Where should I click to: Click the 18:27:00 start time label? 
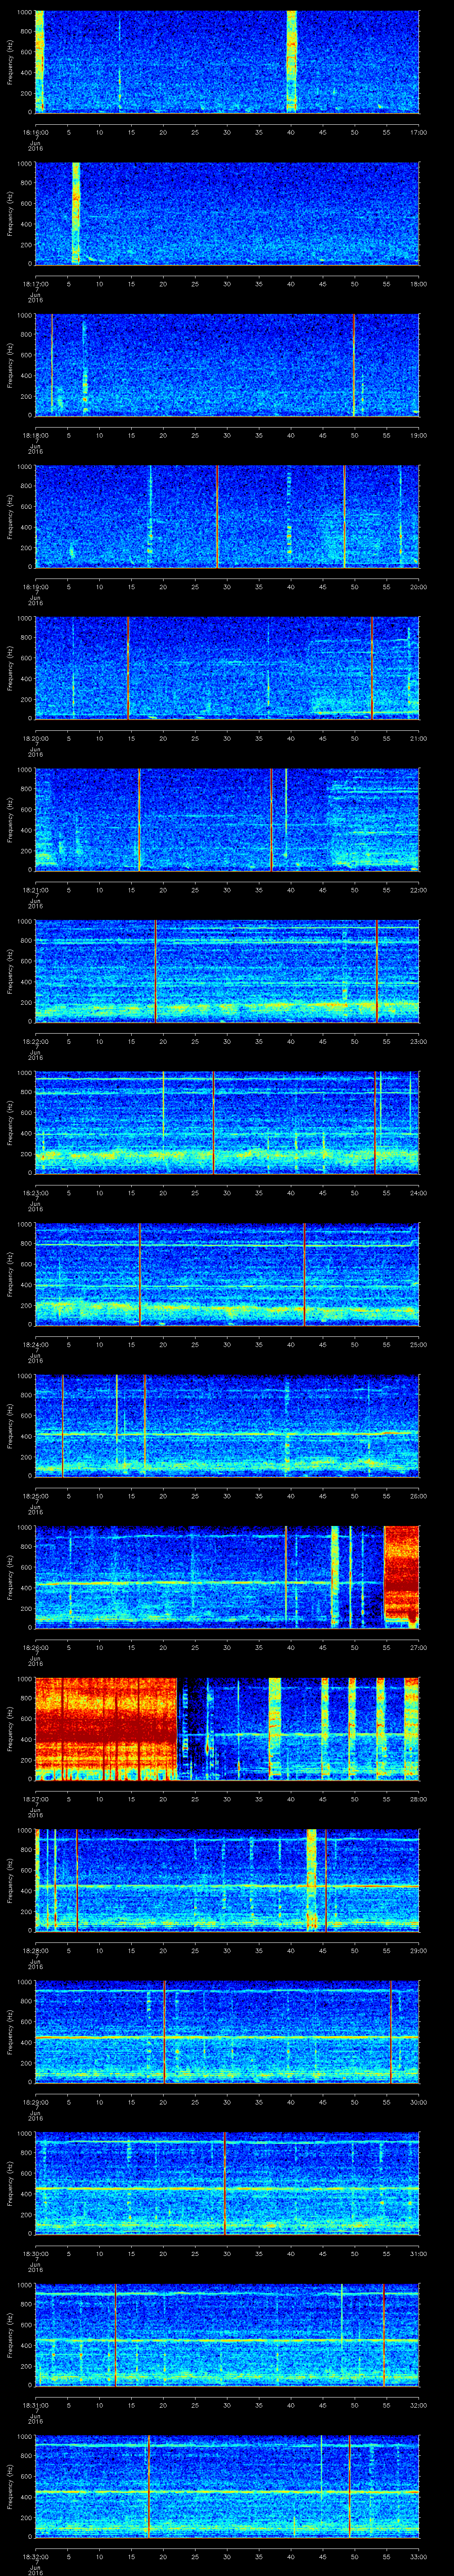pos(35,1800)
